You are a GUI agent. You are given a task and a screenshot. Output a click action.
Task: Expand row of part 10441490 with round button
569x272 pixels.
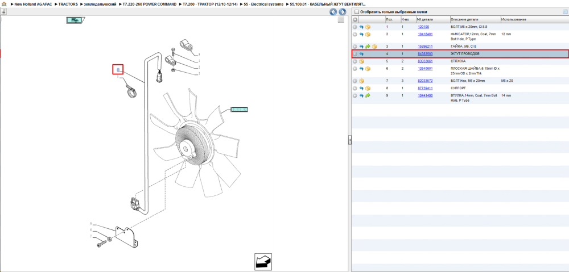coord(355,95)
